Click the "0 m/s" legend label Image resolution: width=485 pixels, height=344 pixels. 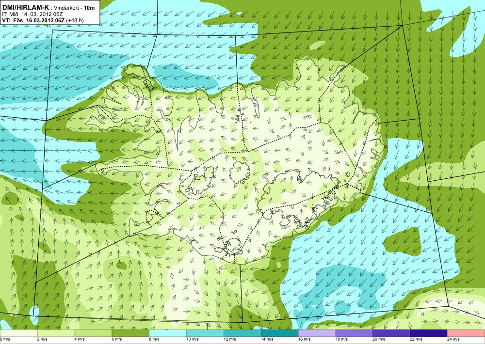[x=5, y=339]
